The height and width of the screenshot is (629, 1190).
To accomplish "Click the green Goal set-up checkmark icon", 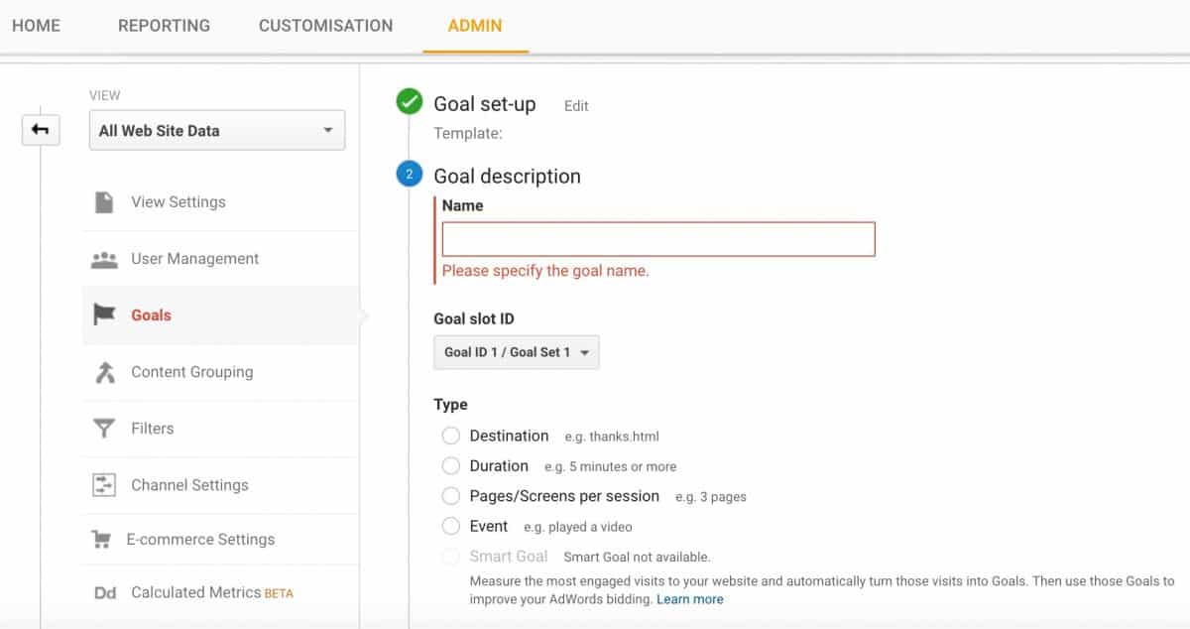I will [x=409, y=102].
